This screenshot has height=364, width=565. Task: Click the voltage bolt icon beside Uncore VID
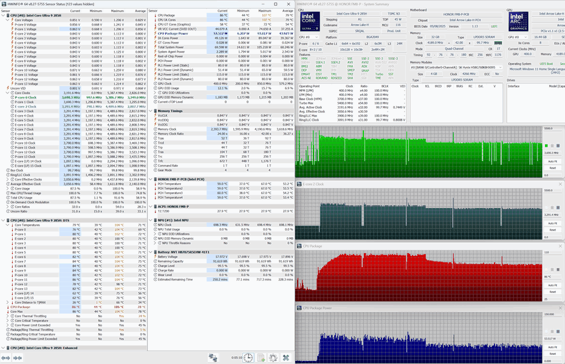pos(8,88)
